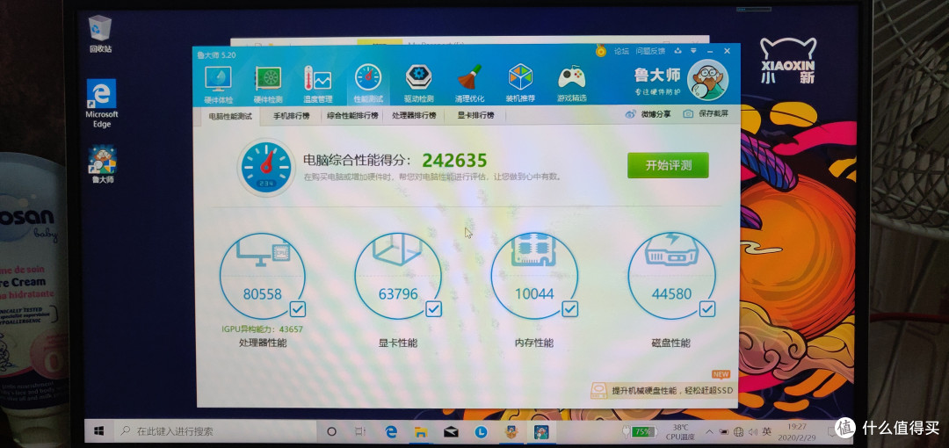Click the IGPU异构能力 43657 text
This screenshot has width=949, height=448.
(262, 329)
